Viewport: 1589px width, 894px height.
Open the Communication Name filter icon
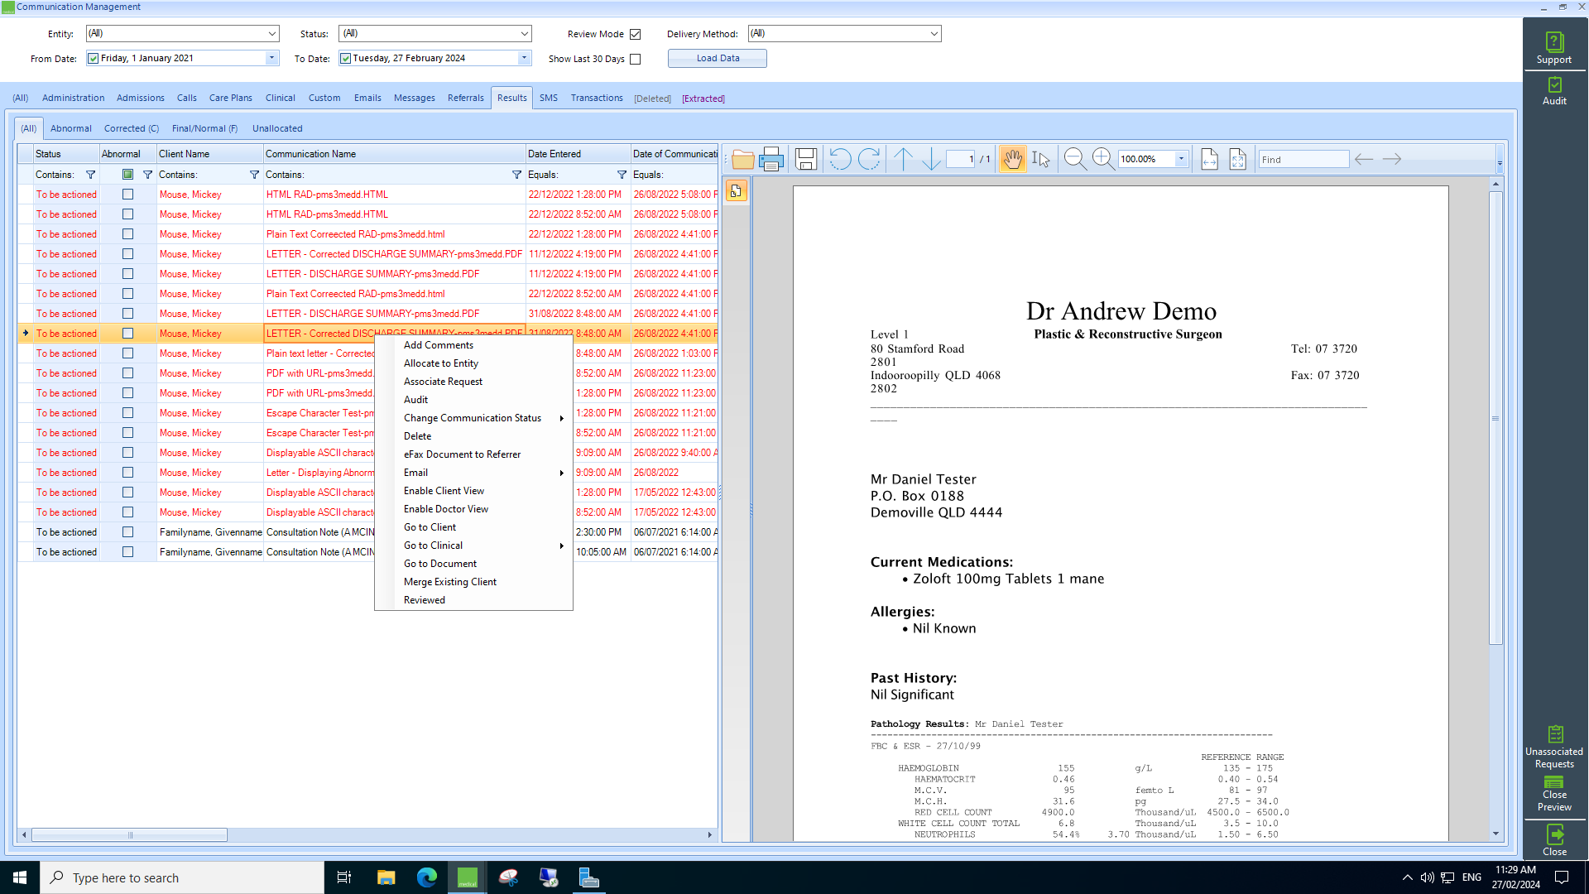516,175
